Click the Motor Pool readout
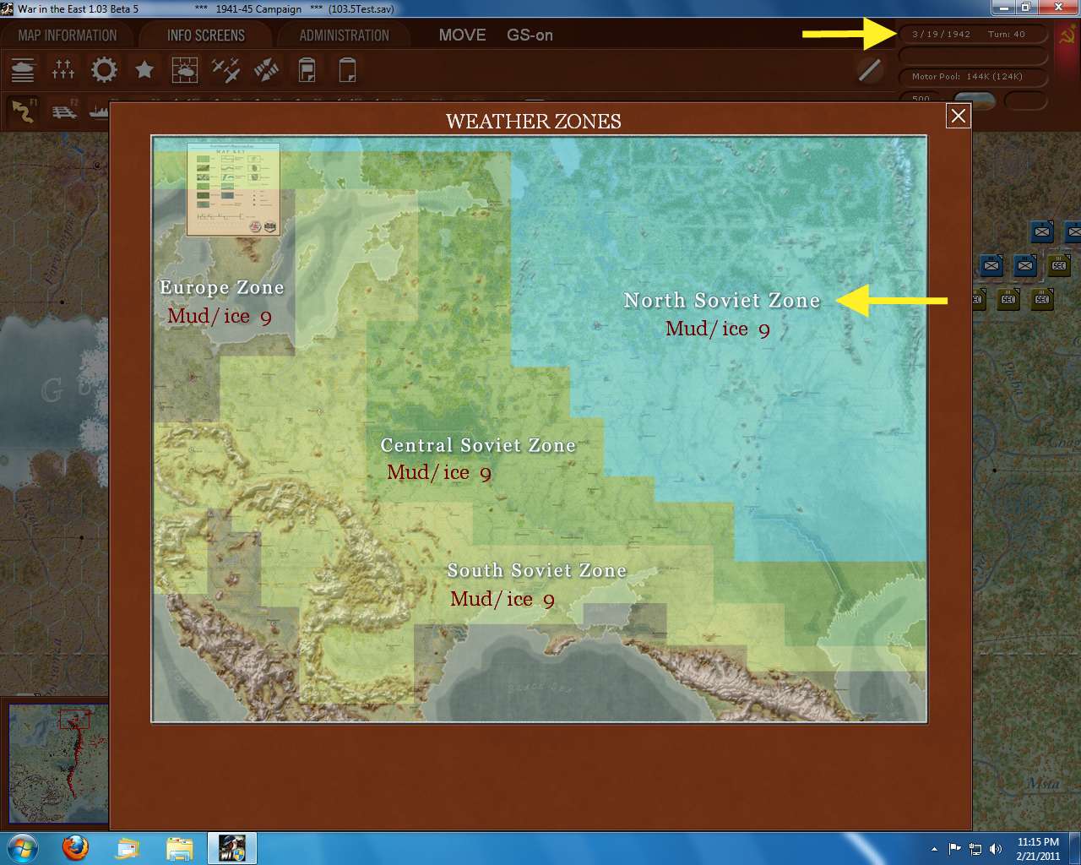Image resolution: width=1081 pixels, height=865 pixels. coord(972,77)
